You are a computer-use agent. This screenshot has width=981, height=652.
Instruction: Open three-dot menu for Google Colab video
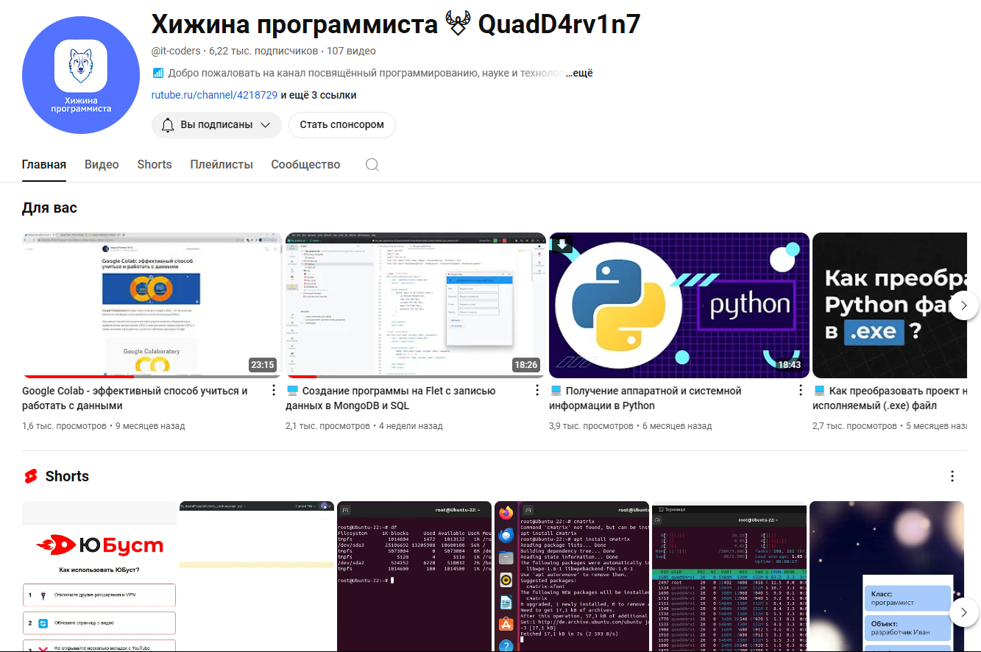click(x=274, y=391)
